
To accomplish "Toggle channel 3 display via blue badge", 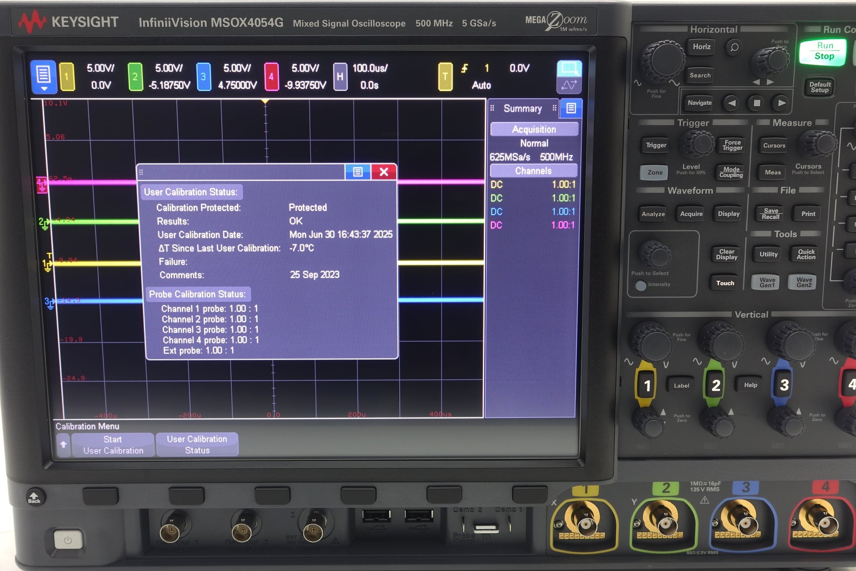I will click(x=203, y=76).
